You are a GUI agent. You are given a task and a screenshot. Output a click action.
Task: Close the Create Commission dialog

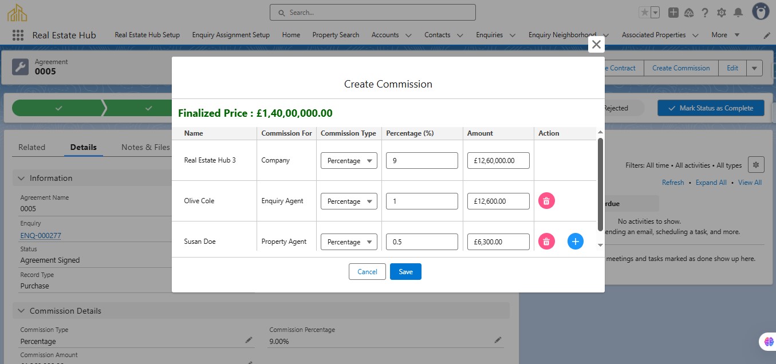[596, 45]
